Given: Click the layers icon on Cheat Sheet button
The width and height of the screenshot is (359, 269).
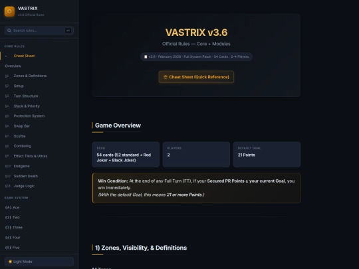Looking at the screenshot, I should (x=166, y=77).
